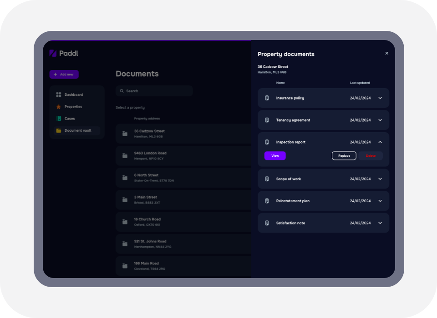Click the Document vault folder icon
Viewport: 437px width, 318px height.
point(58,130)
